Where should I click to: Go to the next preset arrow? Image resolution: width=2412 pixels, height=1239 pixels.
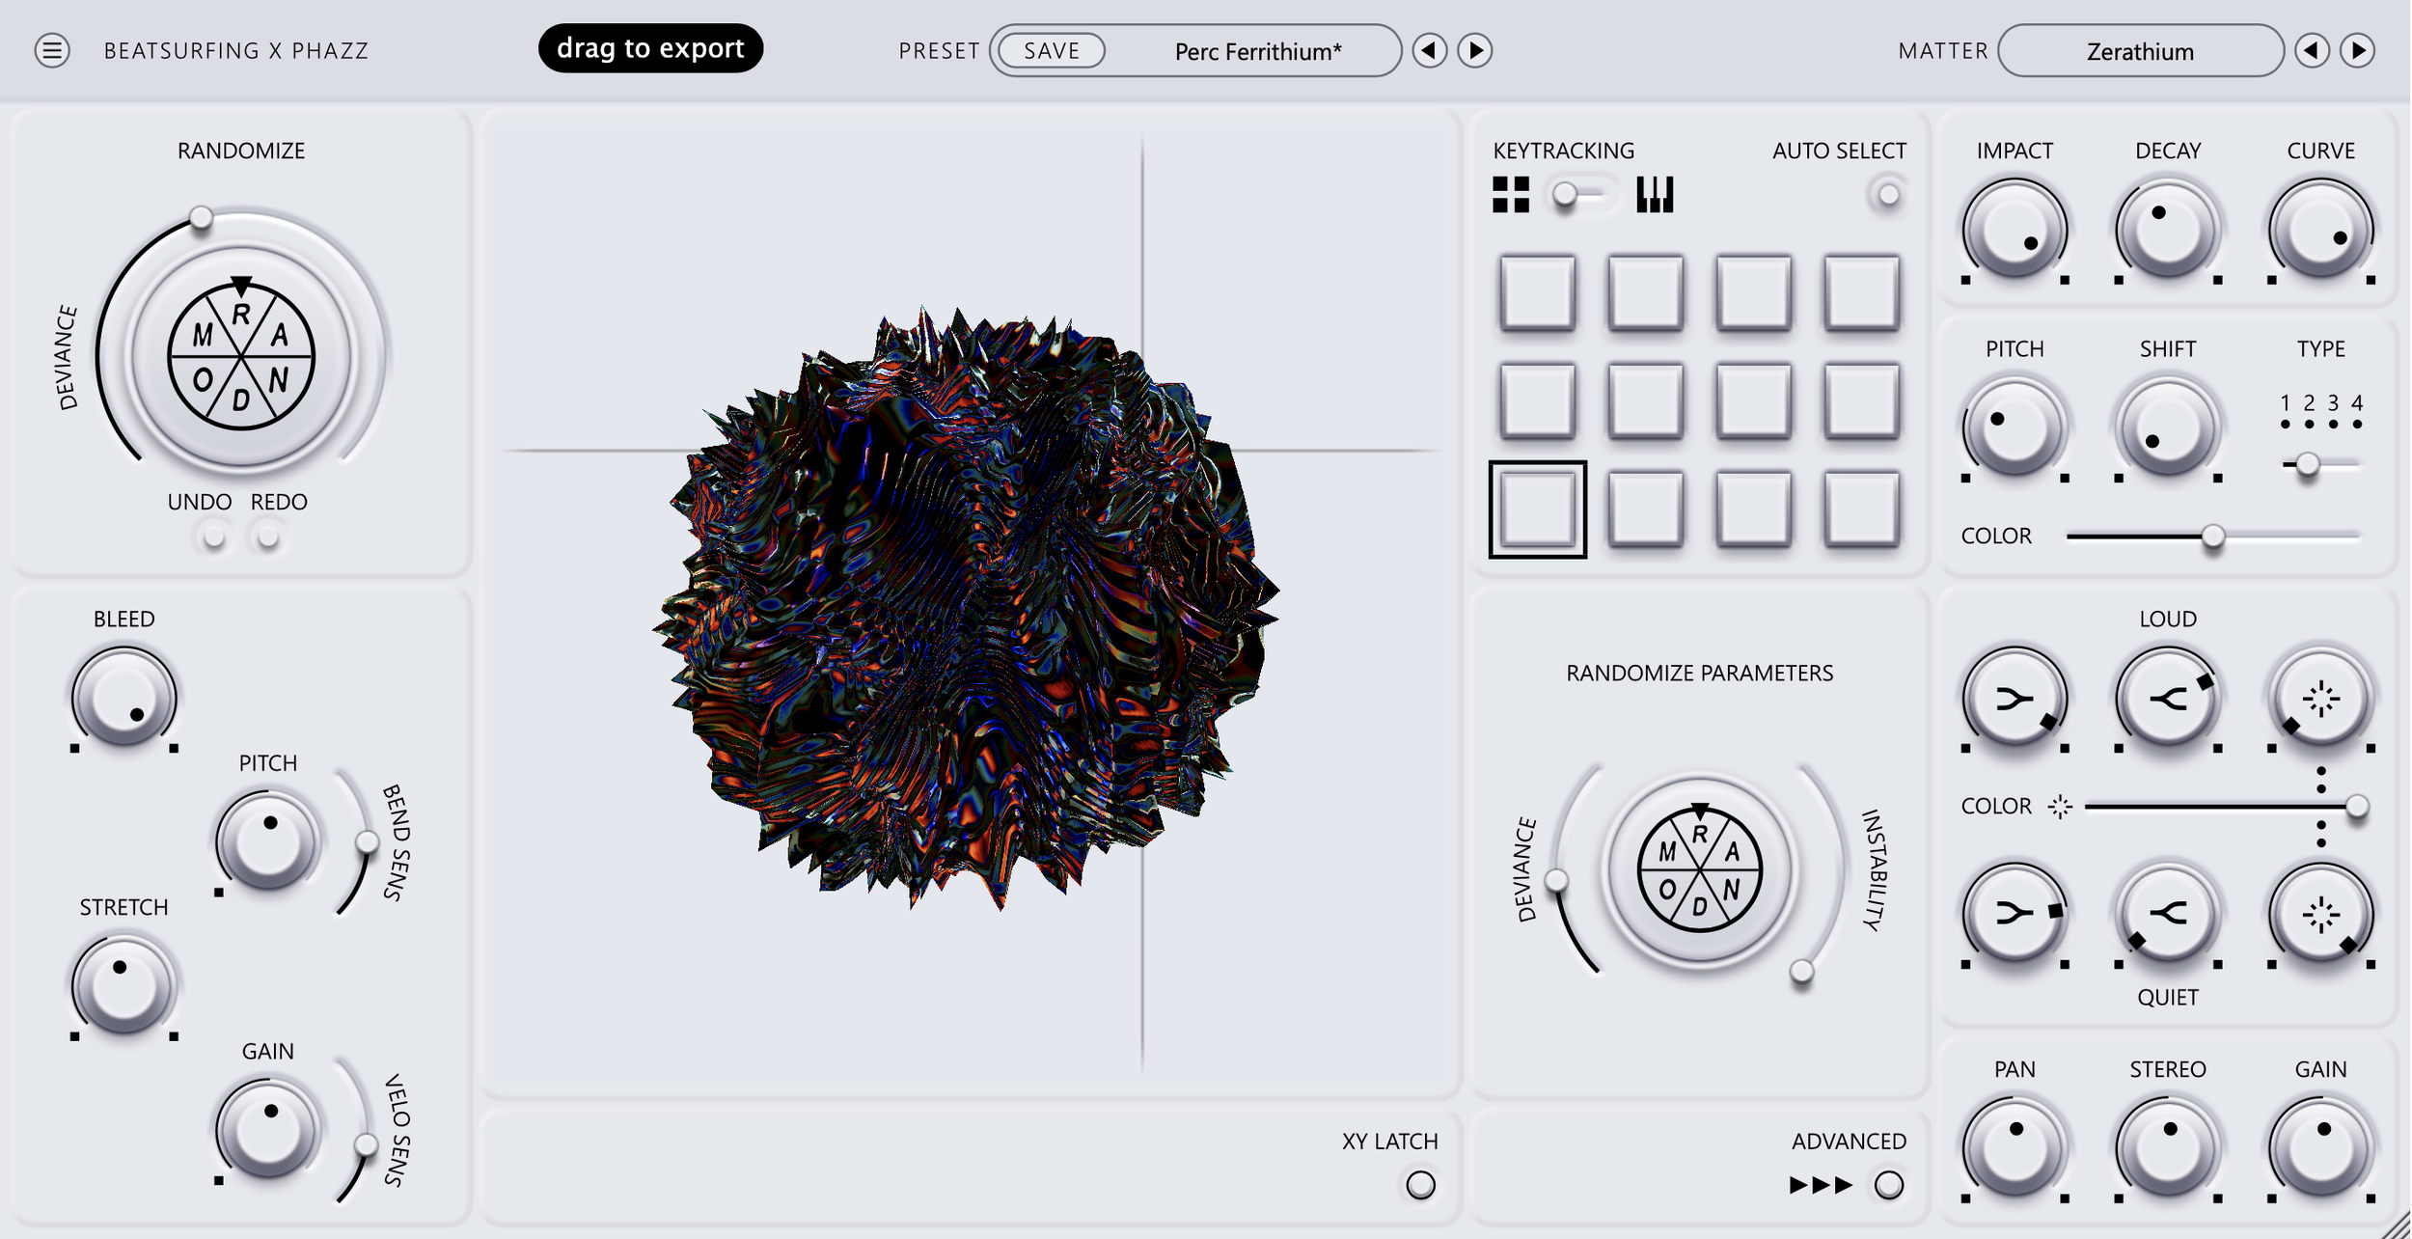click(1474, 50)
